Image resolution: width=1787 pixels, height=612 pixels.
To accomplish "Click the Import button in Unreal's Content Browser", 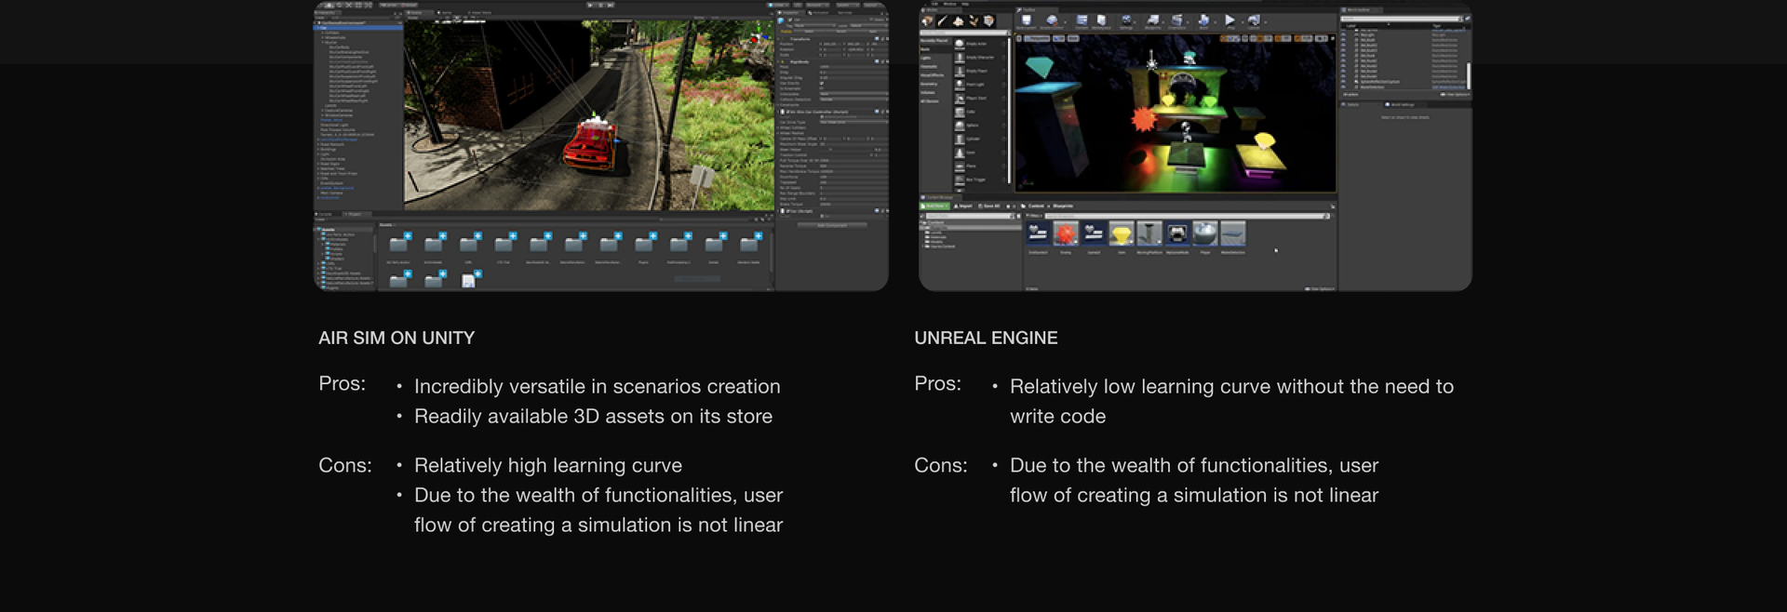I will (963, 206).
